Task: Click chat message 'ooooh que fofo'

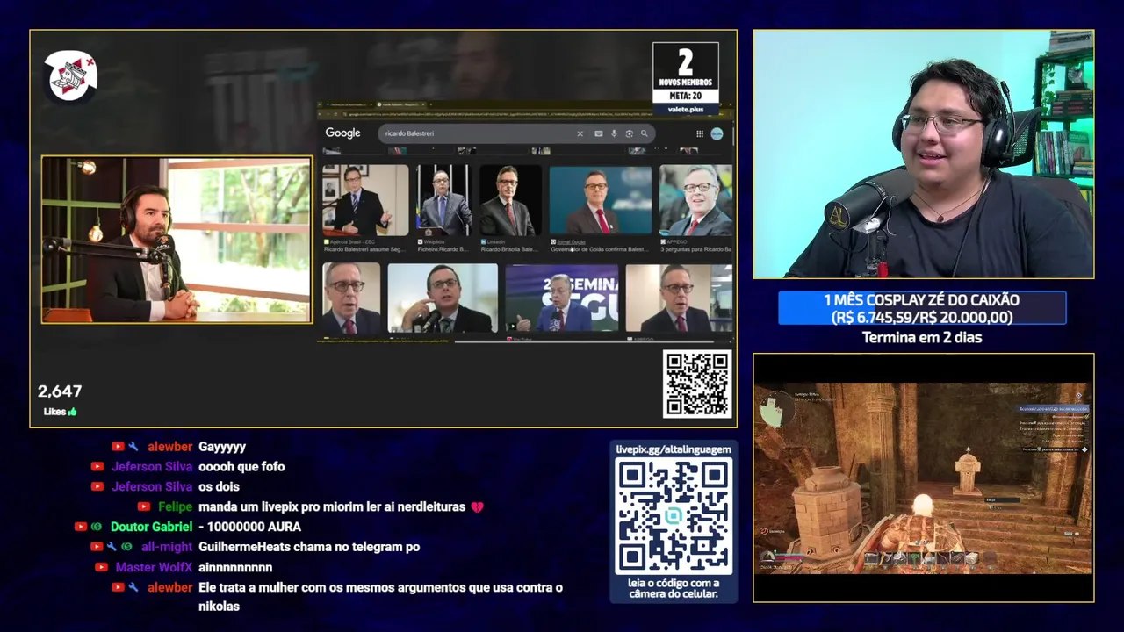Action: (241, 467)
